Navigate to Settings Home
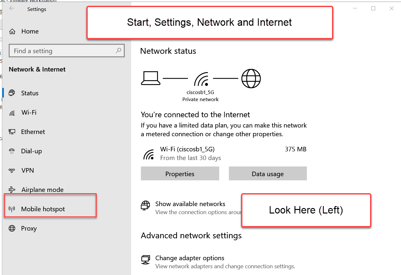 (x=30, y=31)
